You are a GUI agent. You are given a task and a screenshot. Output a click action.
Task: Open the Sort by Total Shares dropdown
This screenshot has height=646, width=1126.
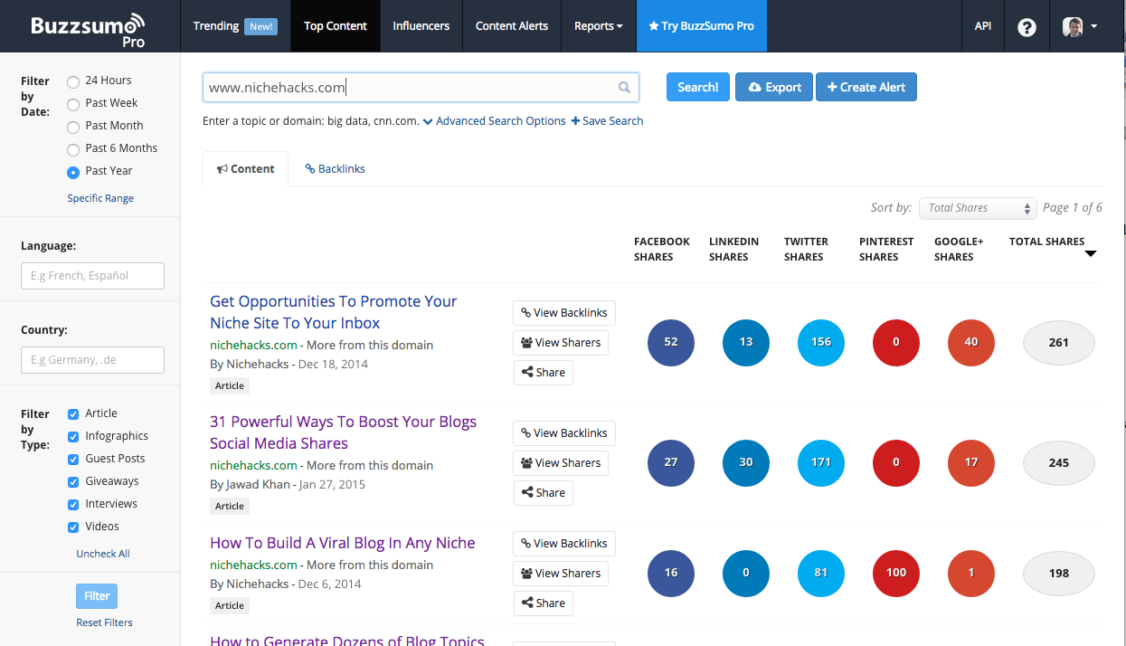978,208
